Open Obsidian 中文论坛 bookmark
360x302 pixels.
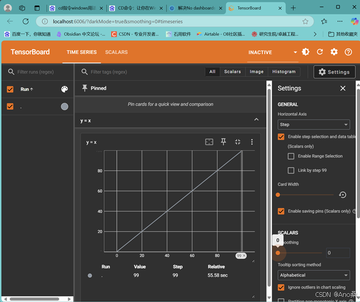[x=81, y=34]
